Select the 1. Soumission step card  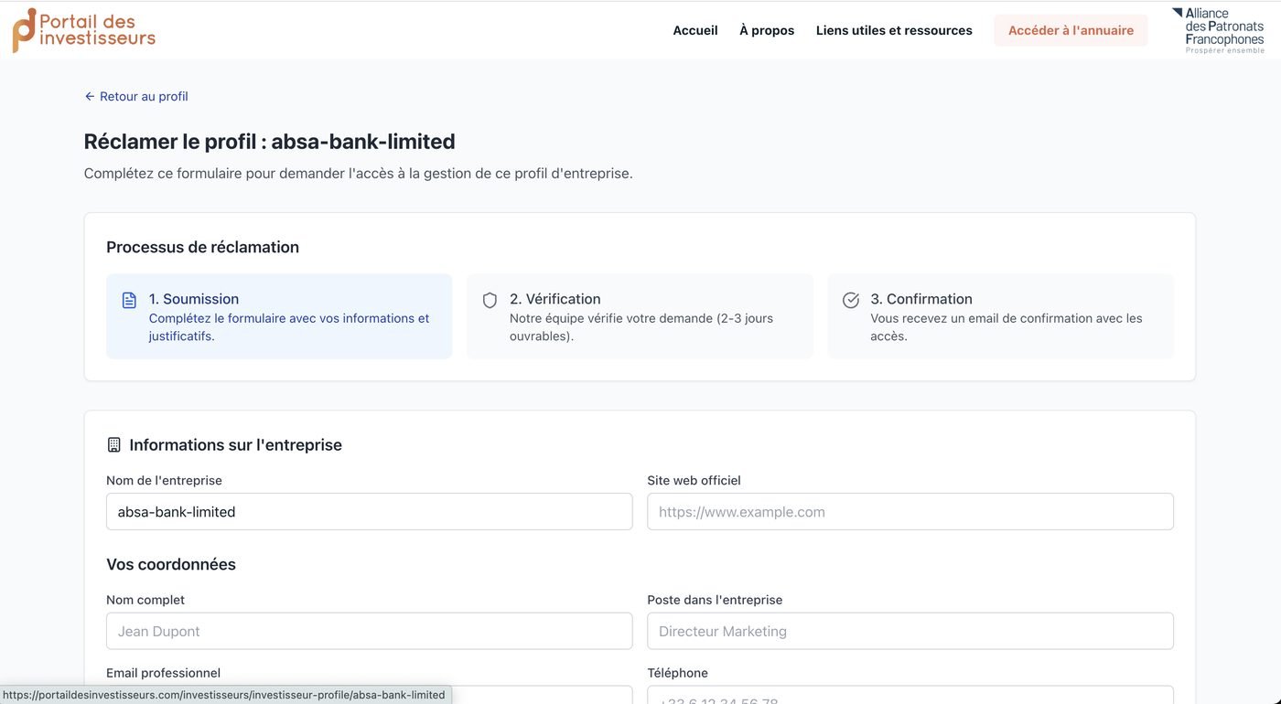tap(279, 316)
